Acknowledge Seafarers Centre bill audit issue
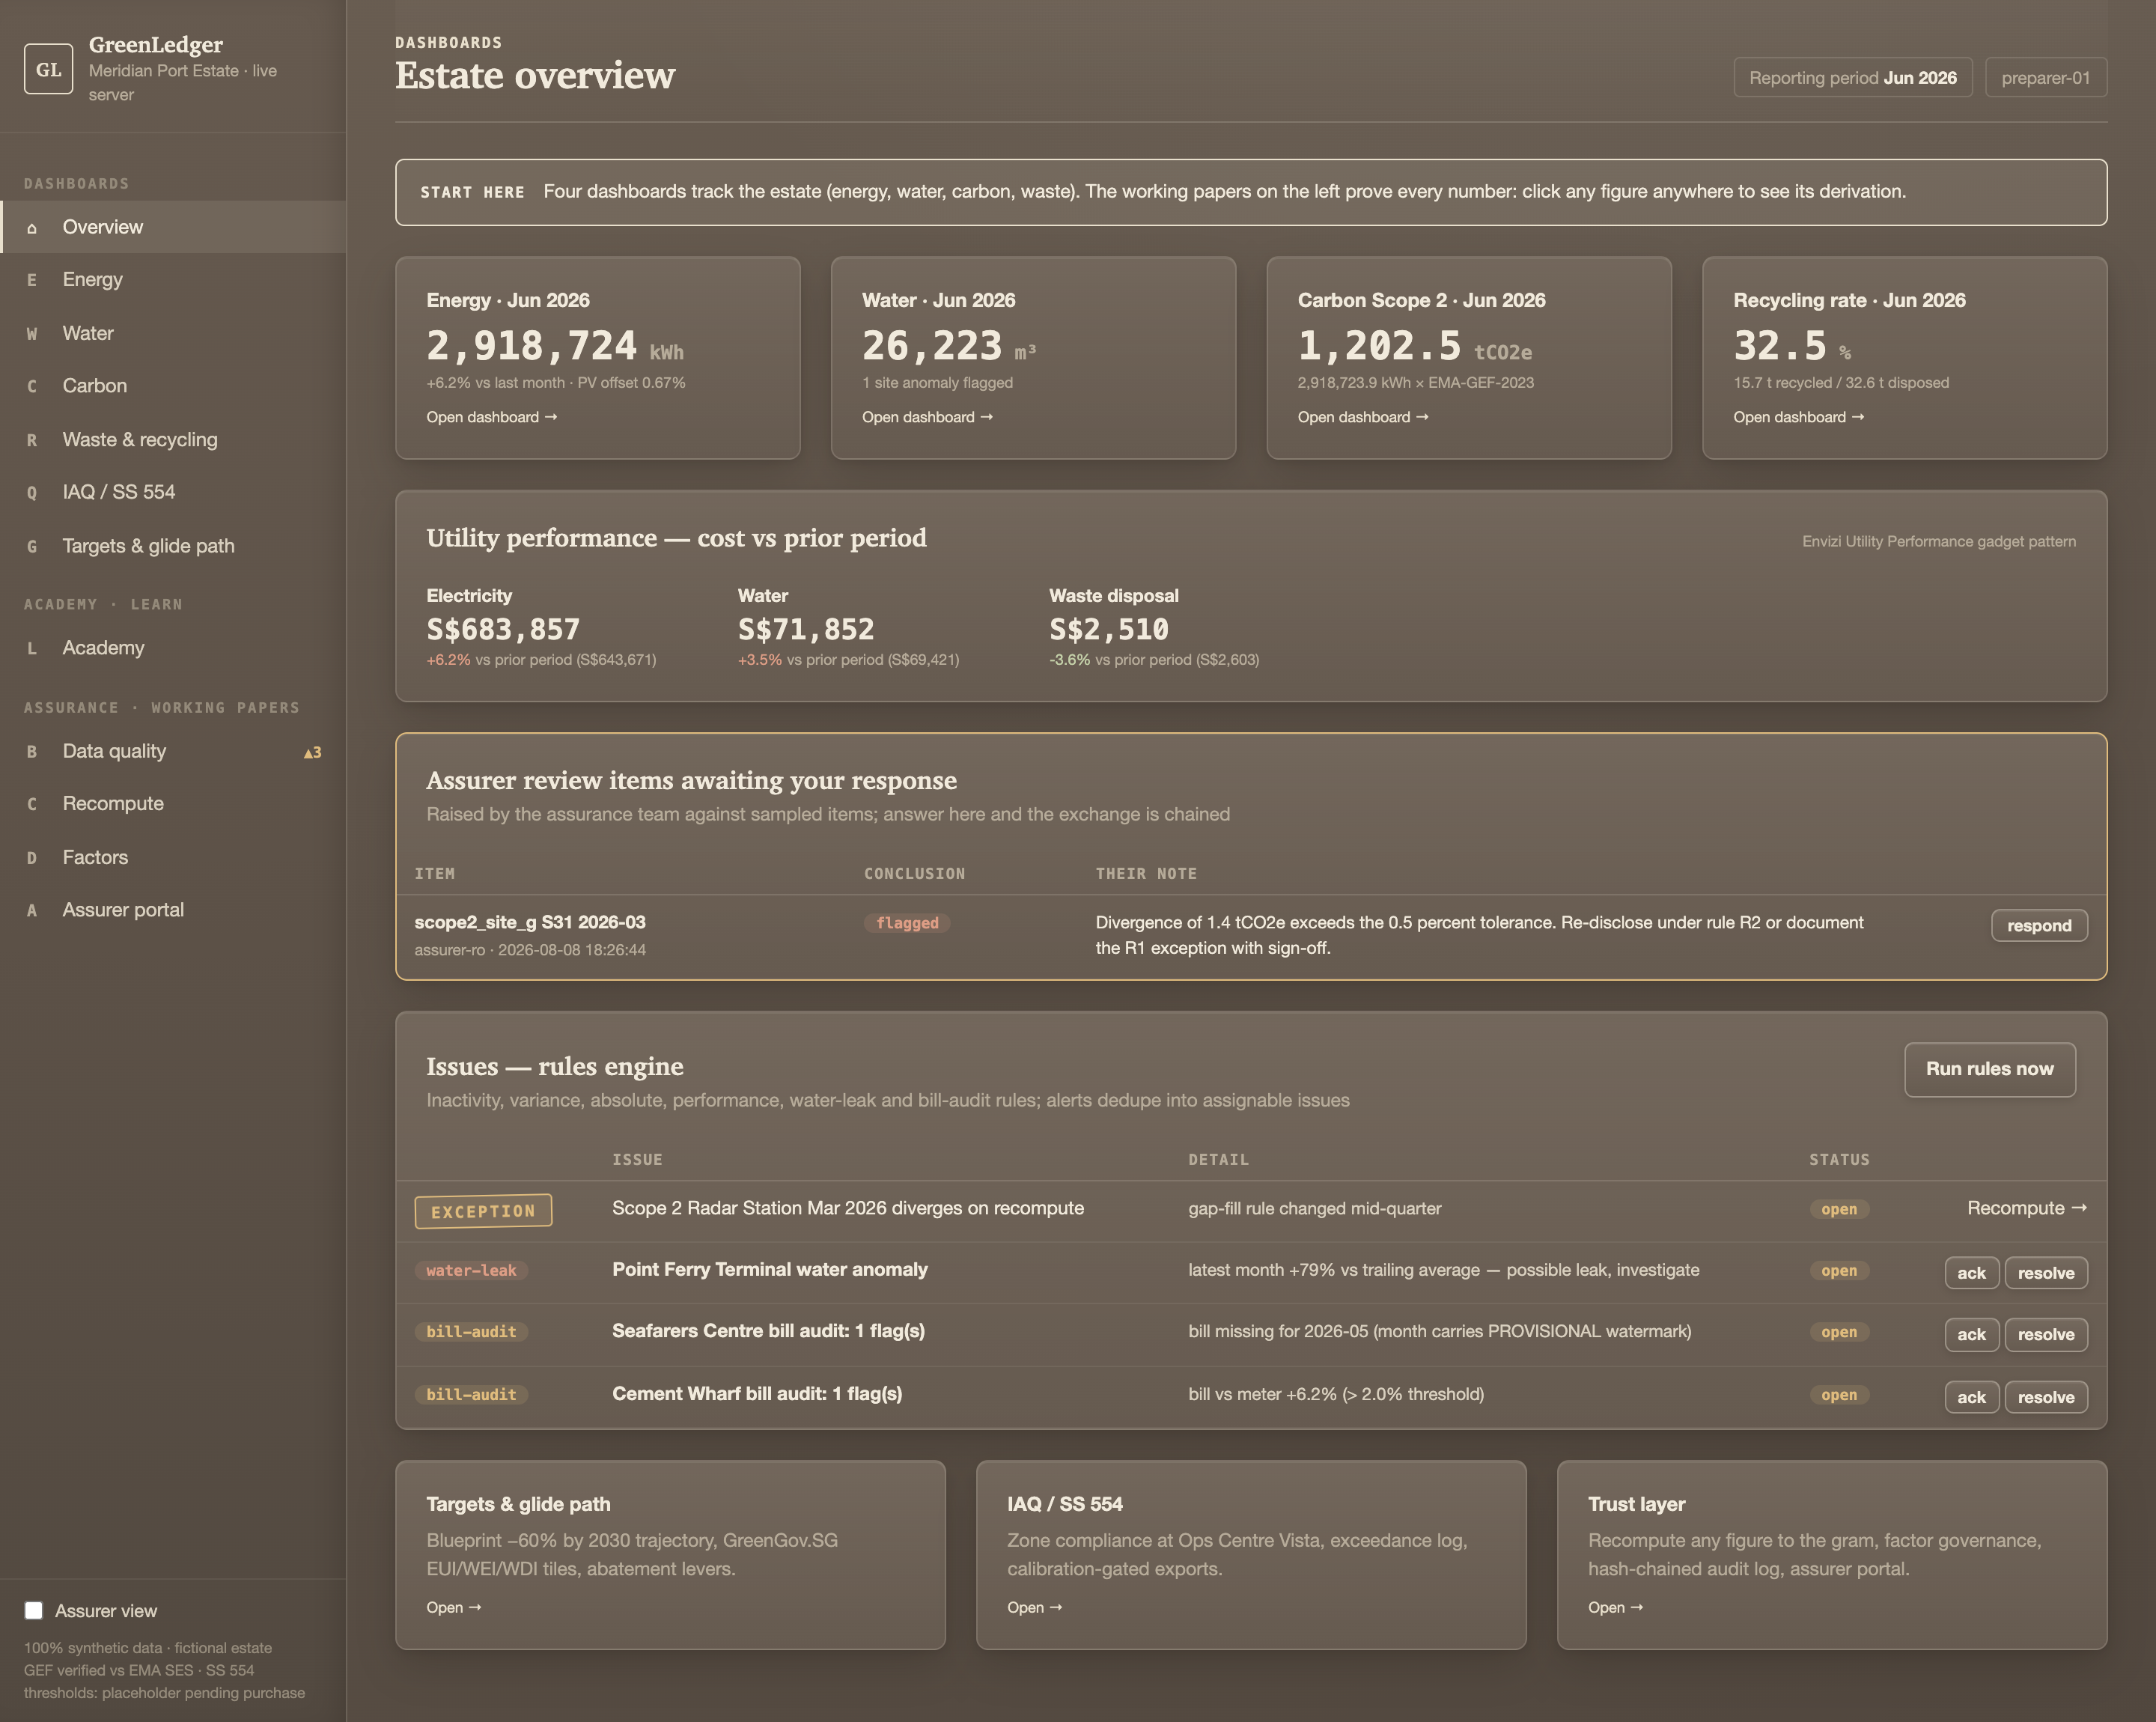Viewport: 2156px width, 1722px height. 1970,1334
